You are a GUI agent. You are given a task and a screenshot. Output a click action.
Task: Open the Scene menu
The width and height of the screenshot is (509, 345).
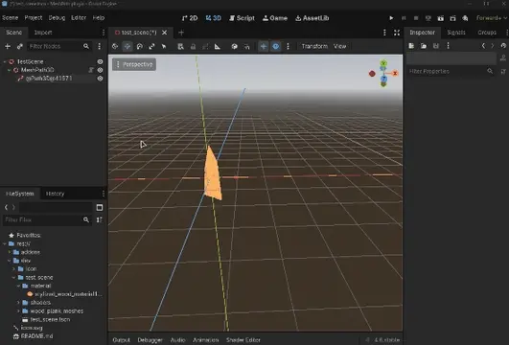[x=10, y=18]
